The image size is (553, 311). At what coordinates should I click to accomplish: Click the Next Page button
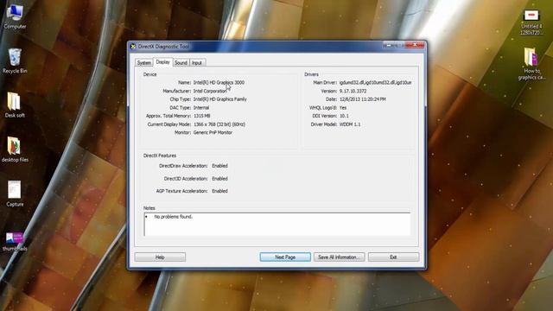(x=285, y=257)
